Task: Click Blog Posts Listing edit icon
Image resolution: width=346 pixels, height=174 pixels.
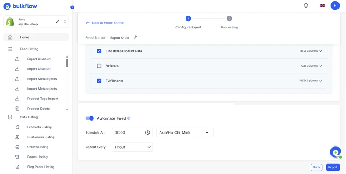Action: pos(17,167)
